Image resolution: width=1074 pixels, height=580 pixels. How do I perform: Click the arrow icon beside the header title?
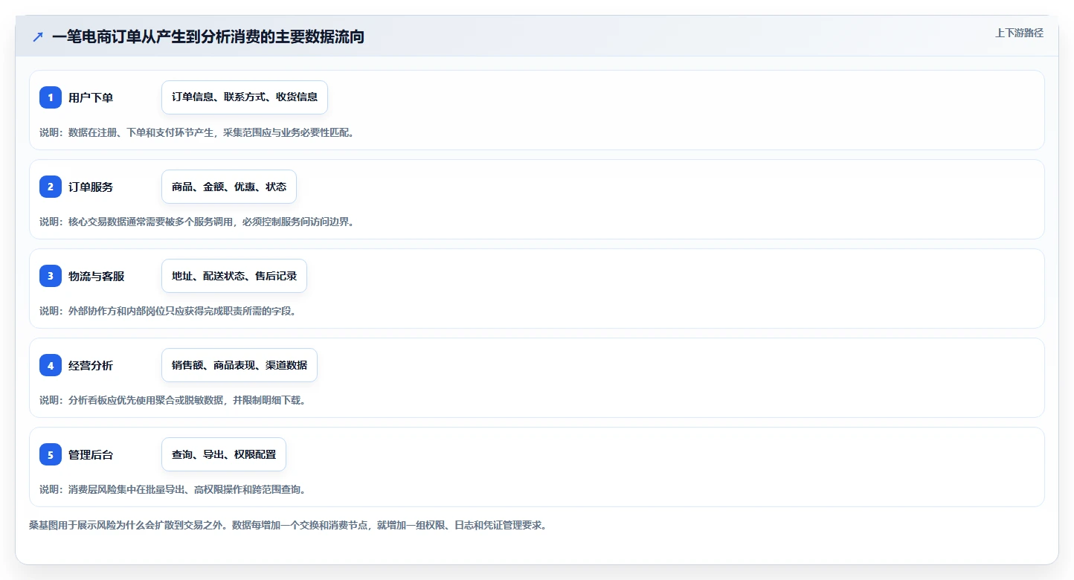[x=38, y=36]
